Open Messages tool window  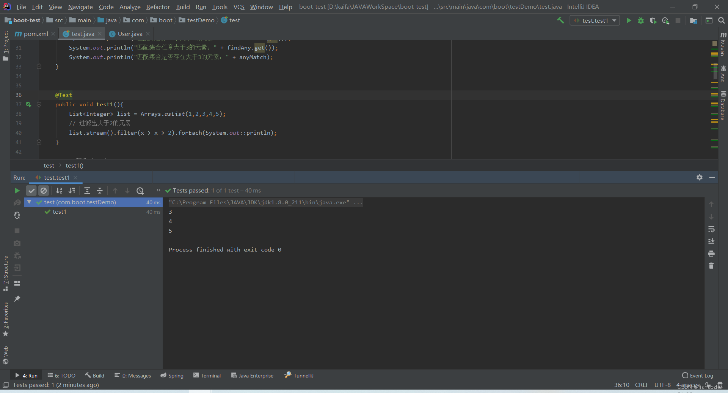(133, 376)
